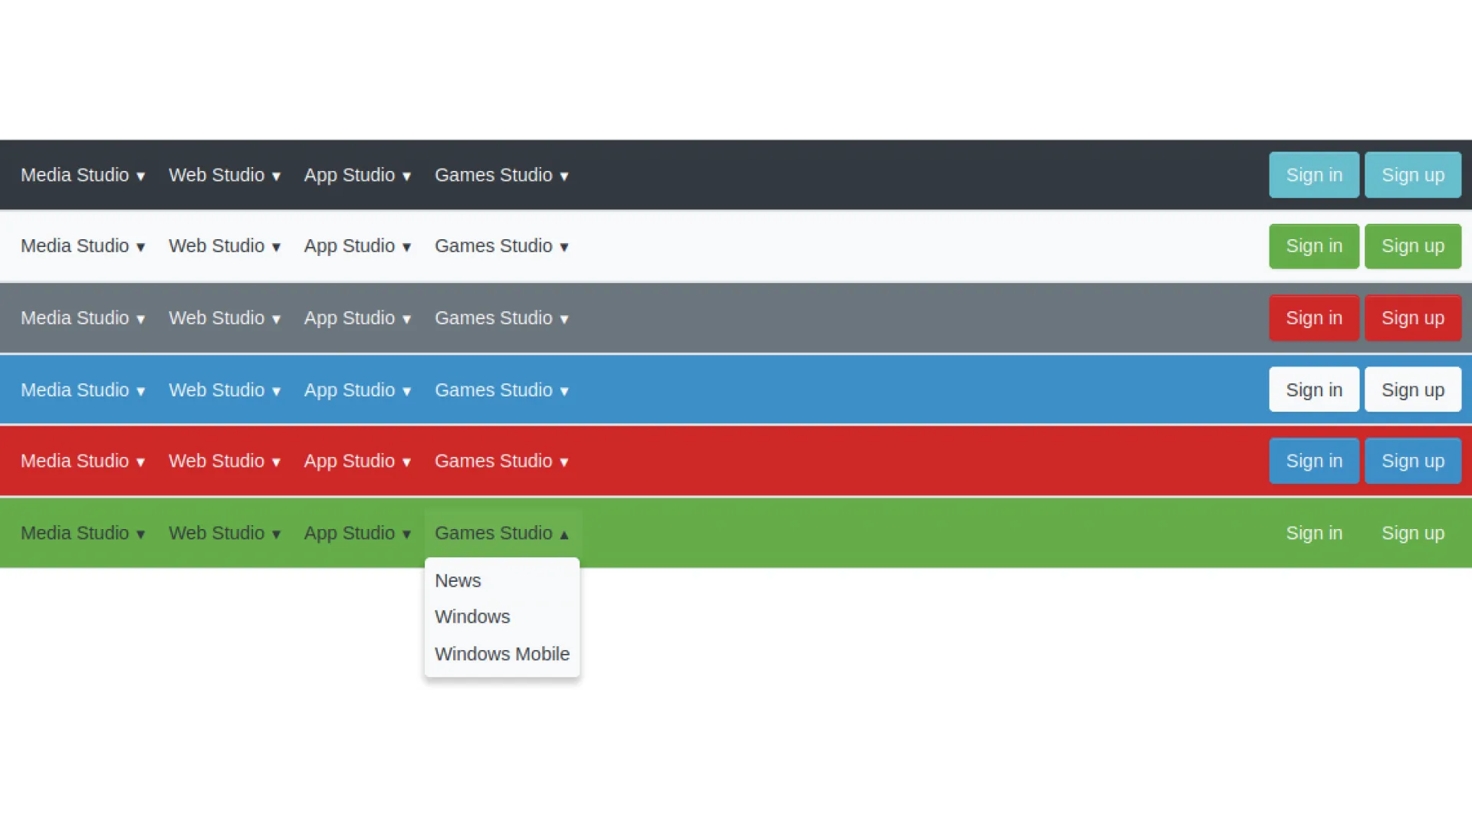Toggle Sign in button on the gray navbar
Viewport: 1472px width, 828px height.
pos(1314,317)
